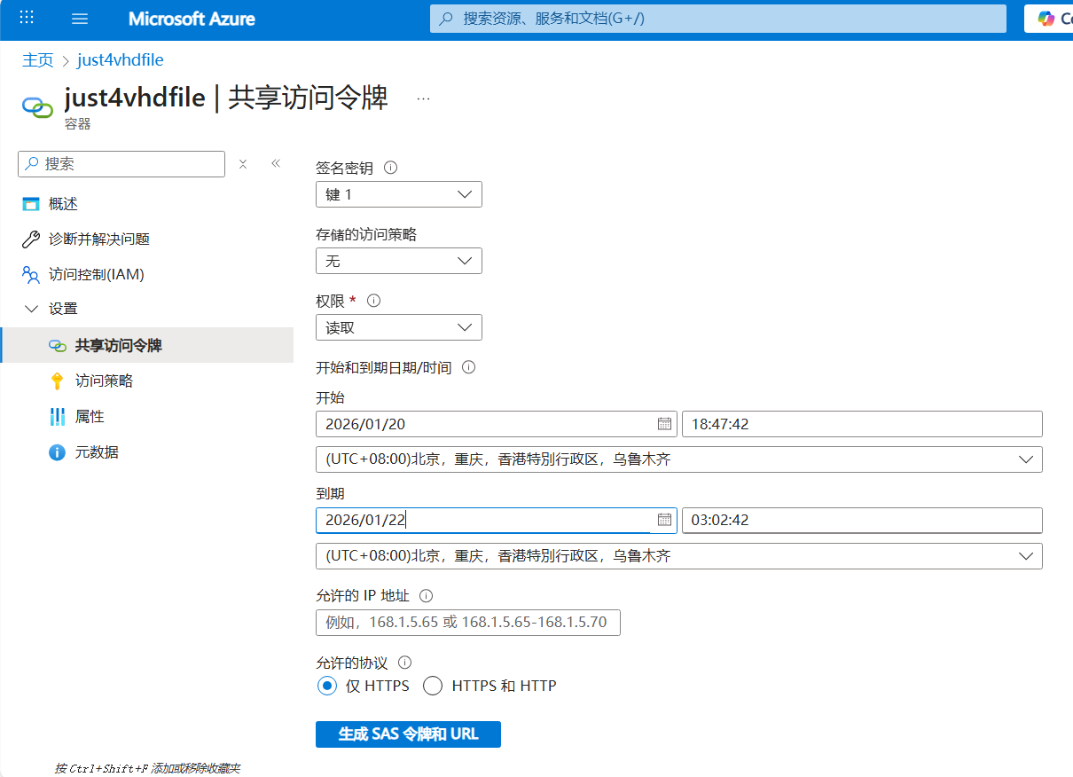Open 访问控制(IAM) in the sidebar

pyautogui.click(x=96, y=275)
